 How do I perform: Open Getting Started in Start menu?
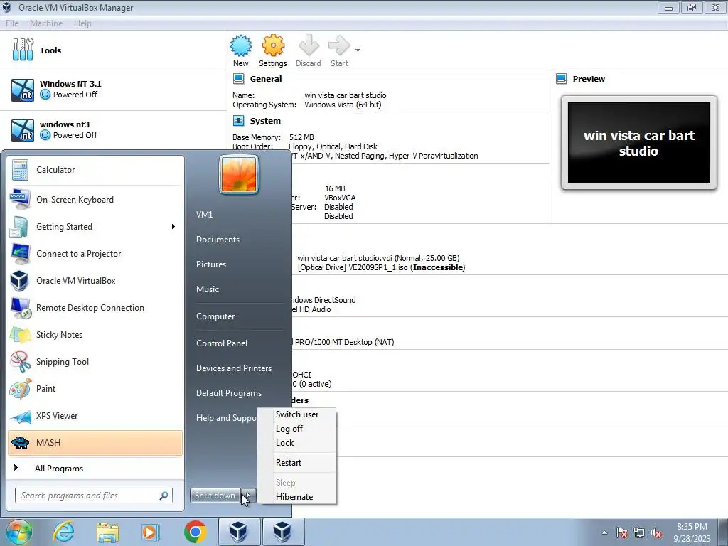[95, 227]
